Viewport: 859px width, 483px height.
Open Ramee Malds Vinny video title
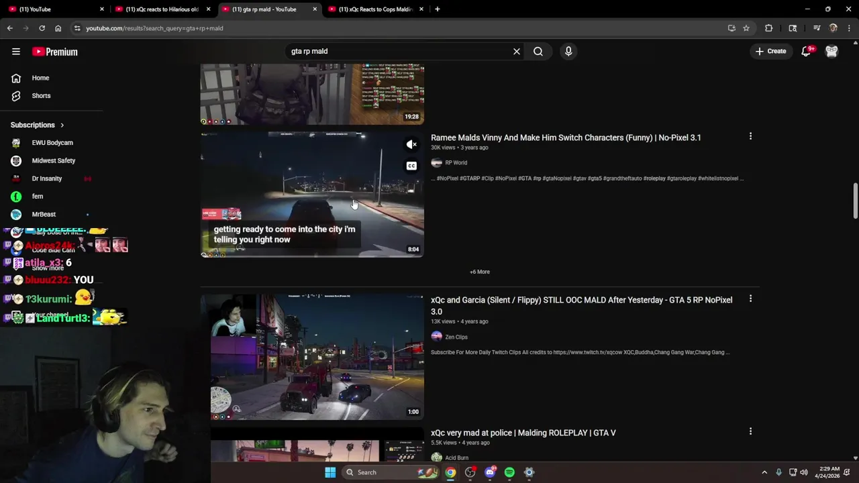tap(566, 138)
